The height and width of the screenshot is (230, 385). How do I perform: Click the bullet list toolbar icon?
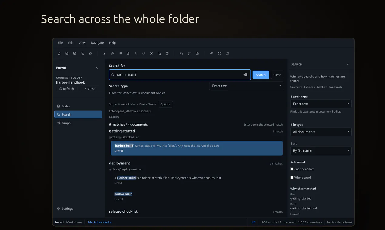tap(120, 54)
